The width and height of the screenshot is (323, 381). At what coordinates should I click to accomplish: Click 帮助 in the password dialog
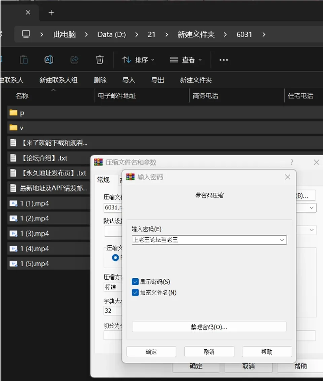(267, 352)
